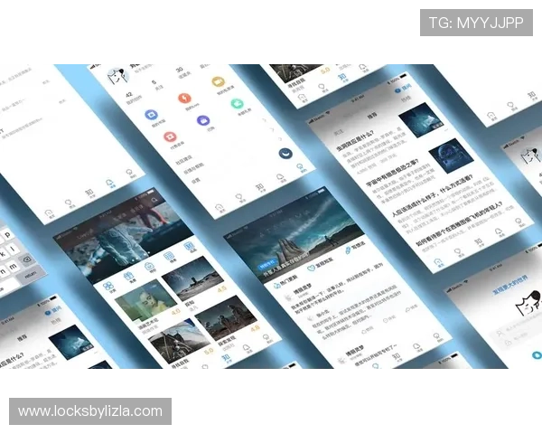This screenshot has width=542, height=434.
Task: Tap the home tab icon on the top-left screen
Action: point(49,212)
